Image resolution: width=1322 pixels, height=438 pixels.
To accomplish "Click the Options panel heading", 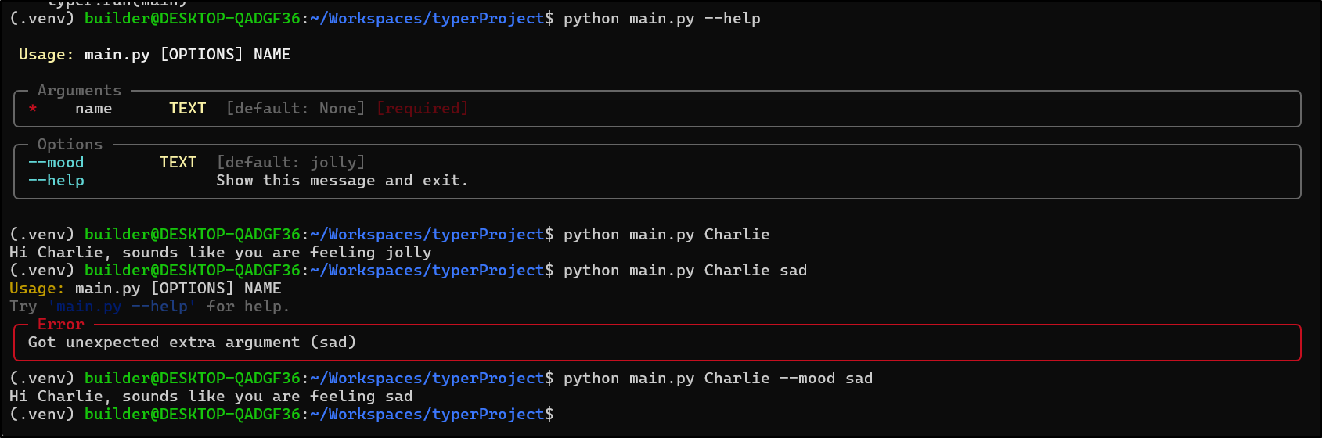I will click(70, 145).
